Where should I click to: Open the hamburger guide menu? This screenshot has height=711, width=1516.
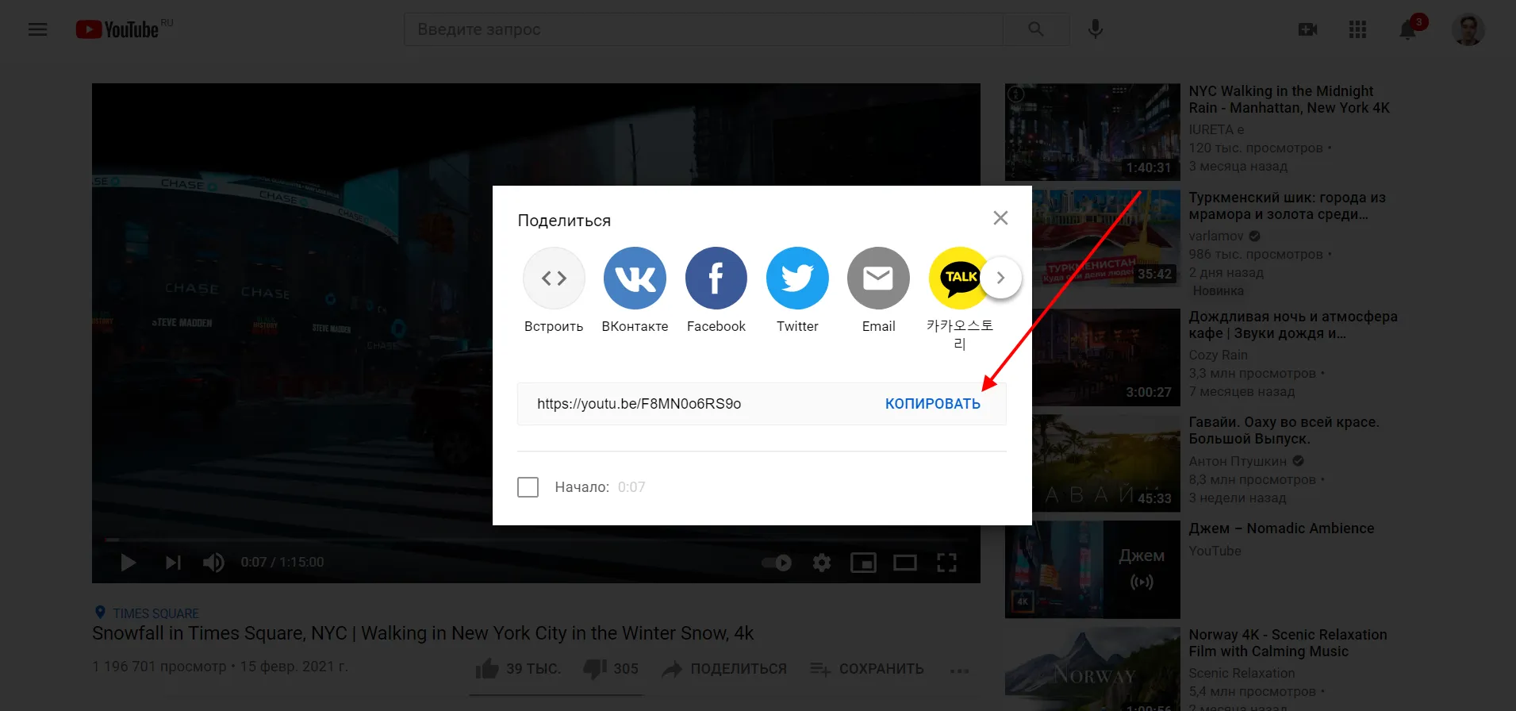pos(38,29)
